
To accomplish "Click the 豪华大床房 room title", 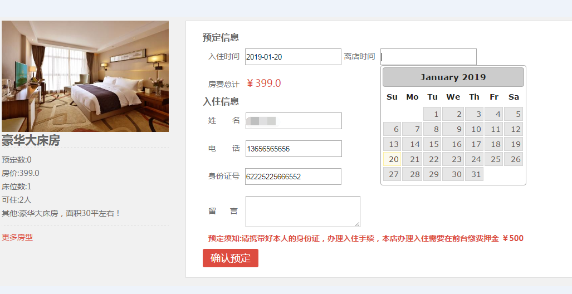I will pos(31,140).
